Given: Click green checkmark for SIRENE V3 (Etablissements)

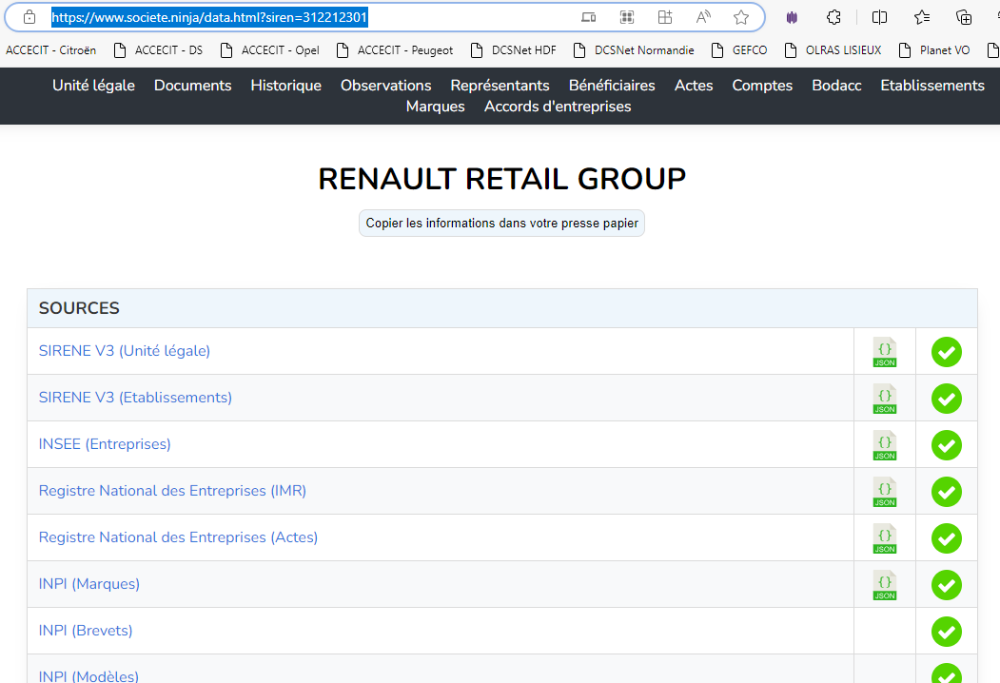Looking at the screenshot, I should 947,399.
